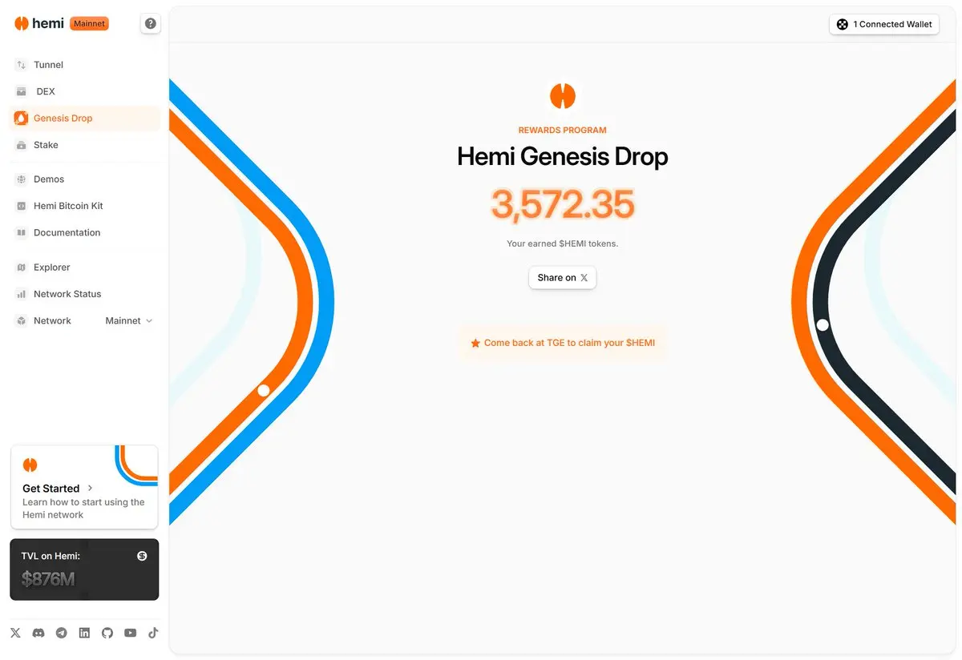Viewport: 962px width, 660px height.
Task: Open the DEX menu item
Action: [84, 91]
